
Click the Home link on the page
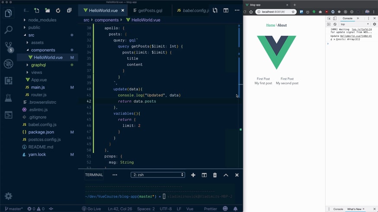coord(270,25)
